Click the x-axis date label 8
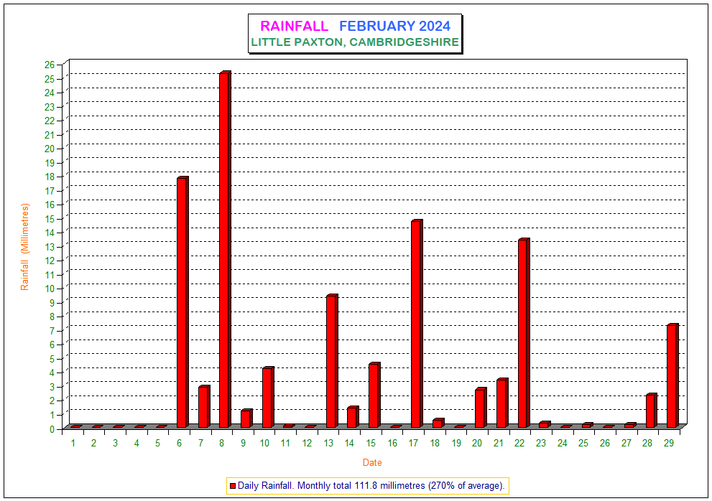712x501 pixels. point(221,443)
